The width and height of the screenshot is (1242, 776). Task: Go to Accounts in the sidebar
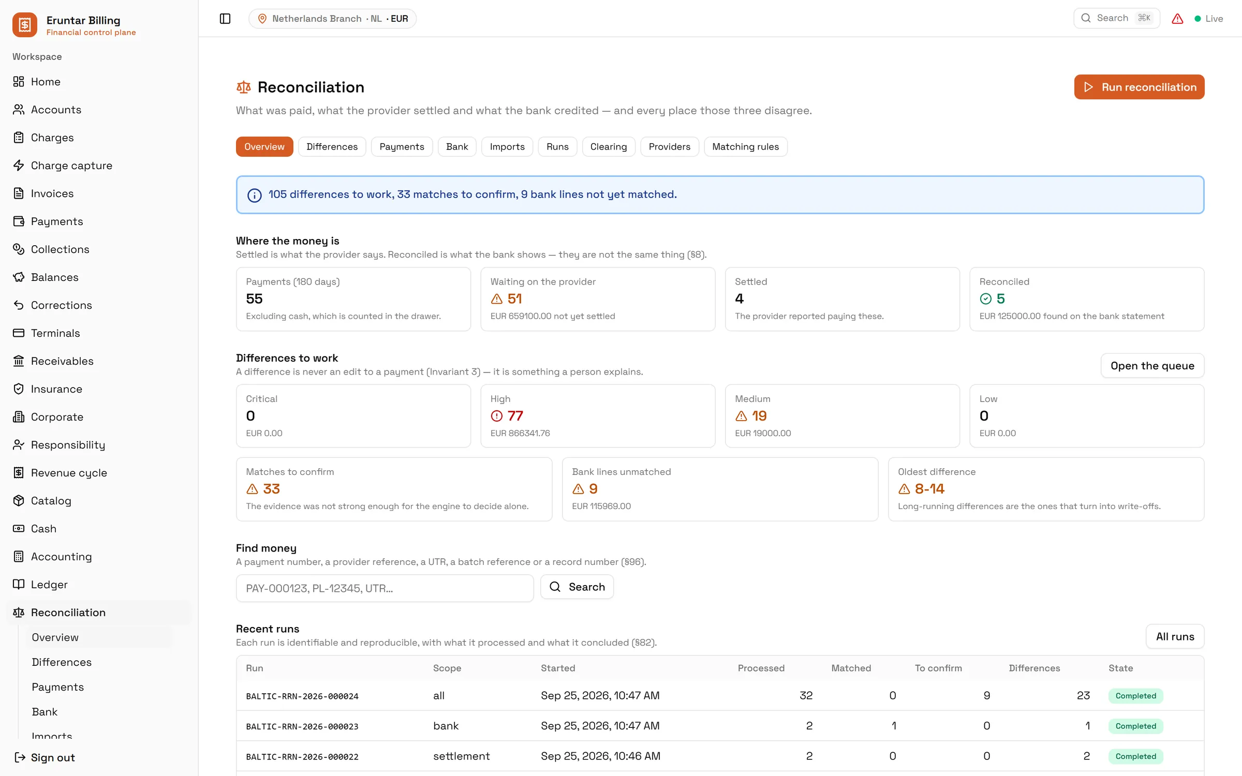pyautogui.click(x=98, y=110)
